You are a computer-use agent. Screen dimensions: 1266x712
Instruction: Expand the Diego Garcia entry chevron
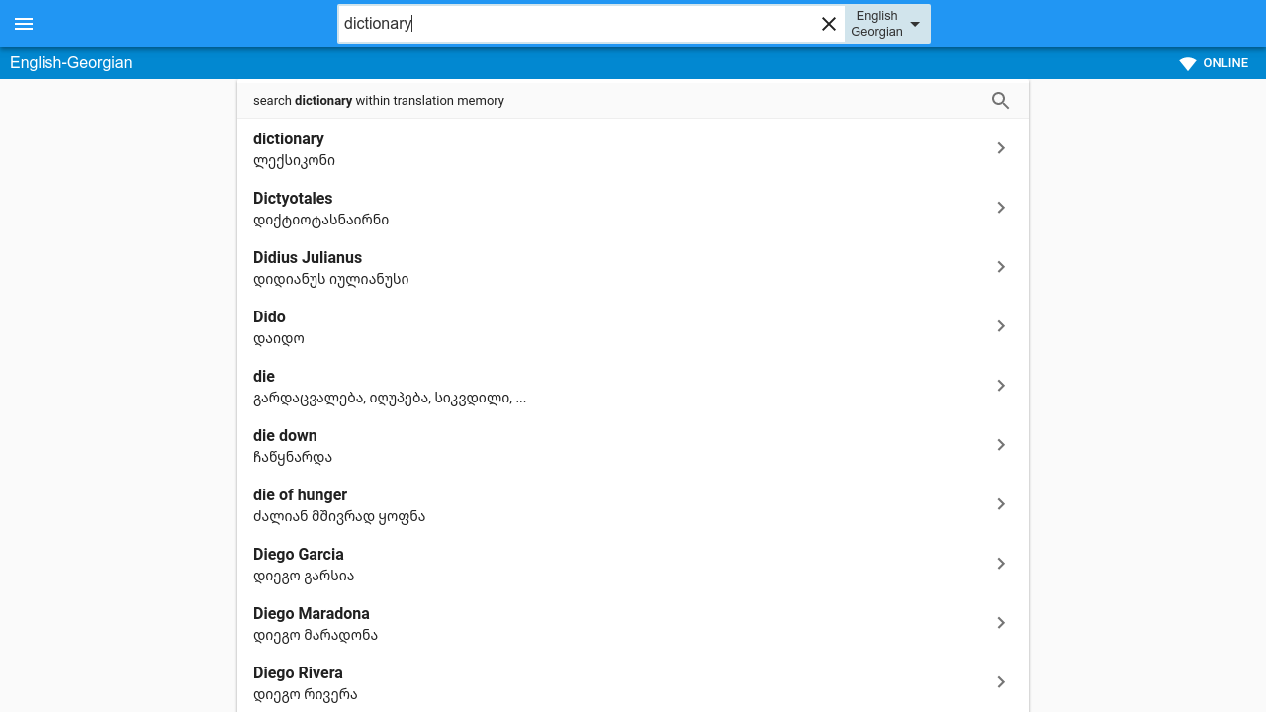[x=1001, y=564]
